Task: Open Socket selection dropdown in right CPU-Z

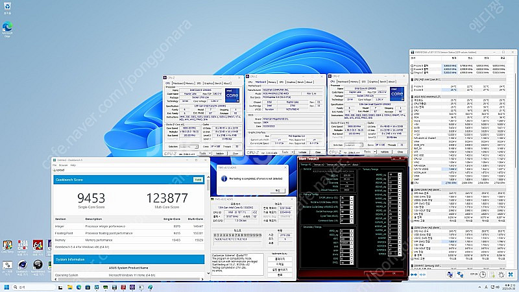Action: coord(354,145)
